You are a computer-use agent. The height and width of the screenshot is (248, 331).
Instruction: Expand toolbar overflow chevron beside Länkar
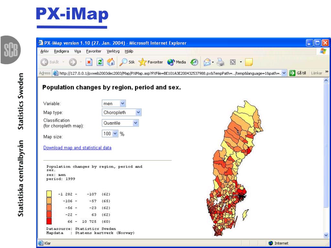click(327, 72)
